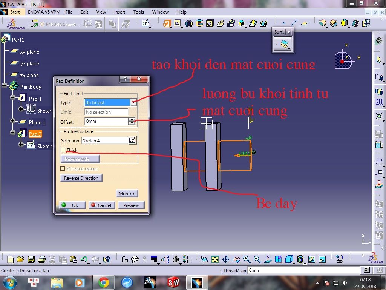Select the Hole tool icon
This screenshot has width=386, height=290.
click(210, 23)
